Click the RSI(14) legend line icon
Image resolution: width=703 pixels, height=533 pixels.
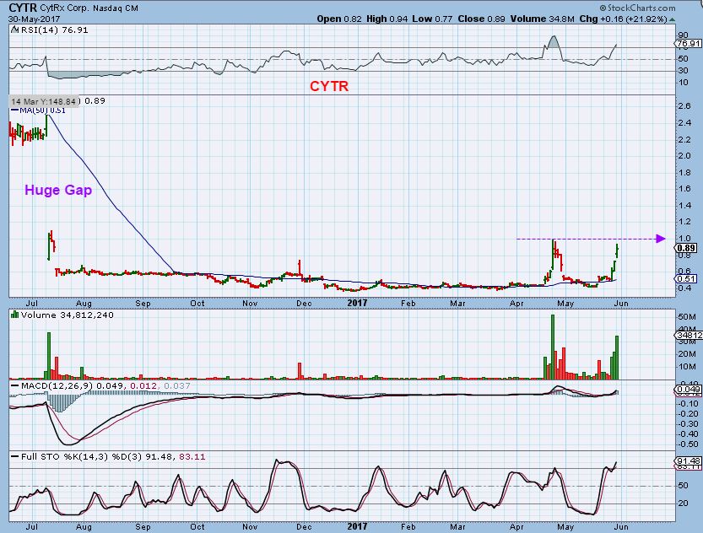(x=13, y=30)
